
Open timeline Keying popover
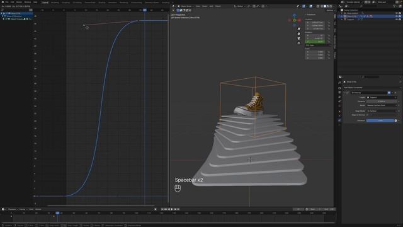(x=23, y=209)
